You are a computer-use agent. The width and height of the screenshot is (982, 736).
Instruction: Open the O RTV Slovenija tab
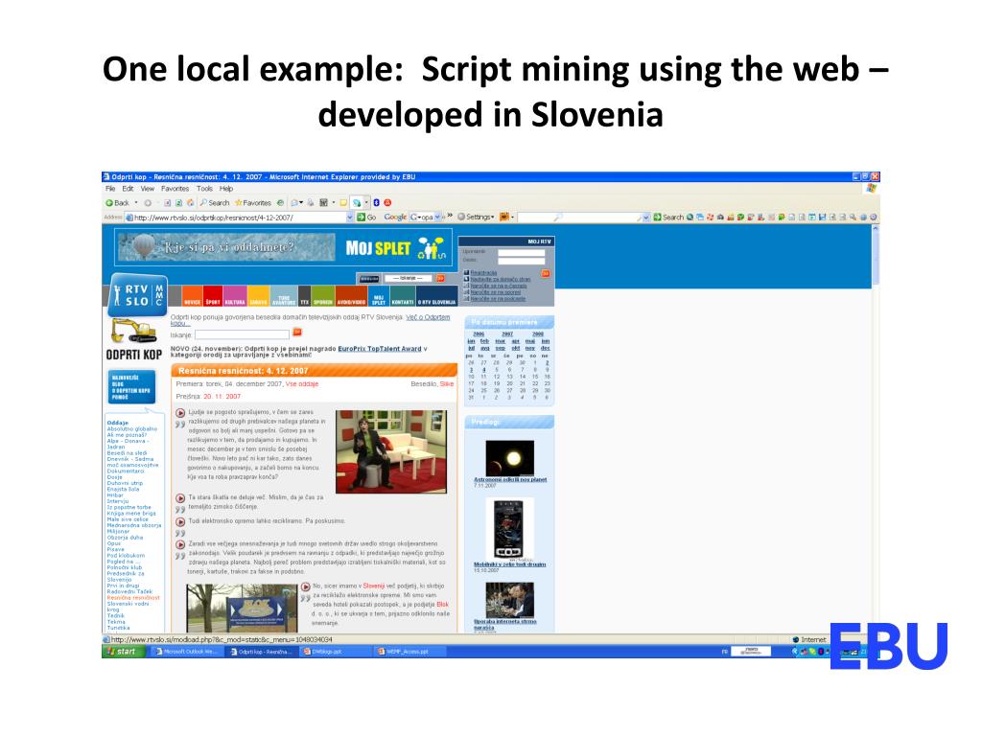[437, 296]
